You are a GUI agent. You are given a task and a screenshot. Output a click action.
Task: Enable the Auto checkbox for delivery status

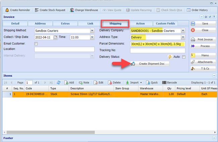(184, 57)
